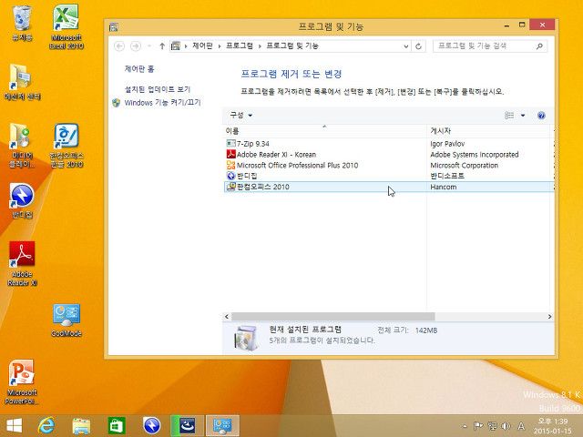
Task: Select the 한컴오피스 2010 program row
Action: point(389,187)
